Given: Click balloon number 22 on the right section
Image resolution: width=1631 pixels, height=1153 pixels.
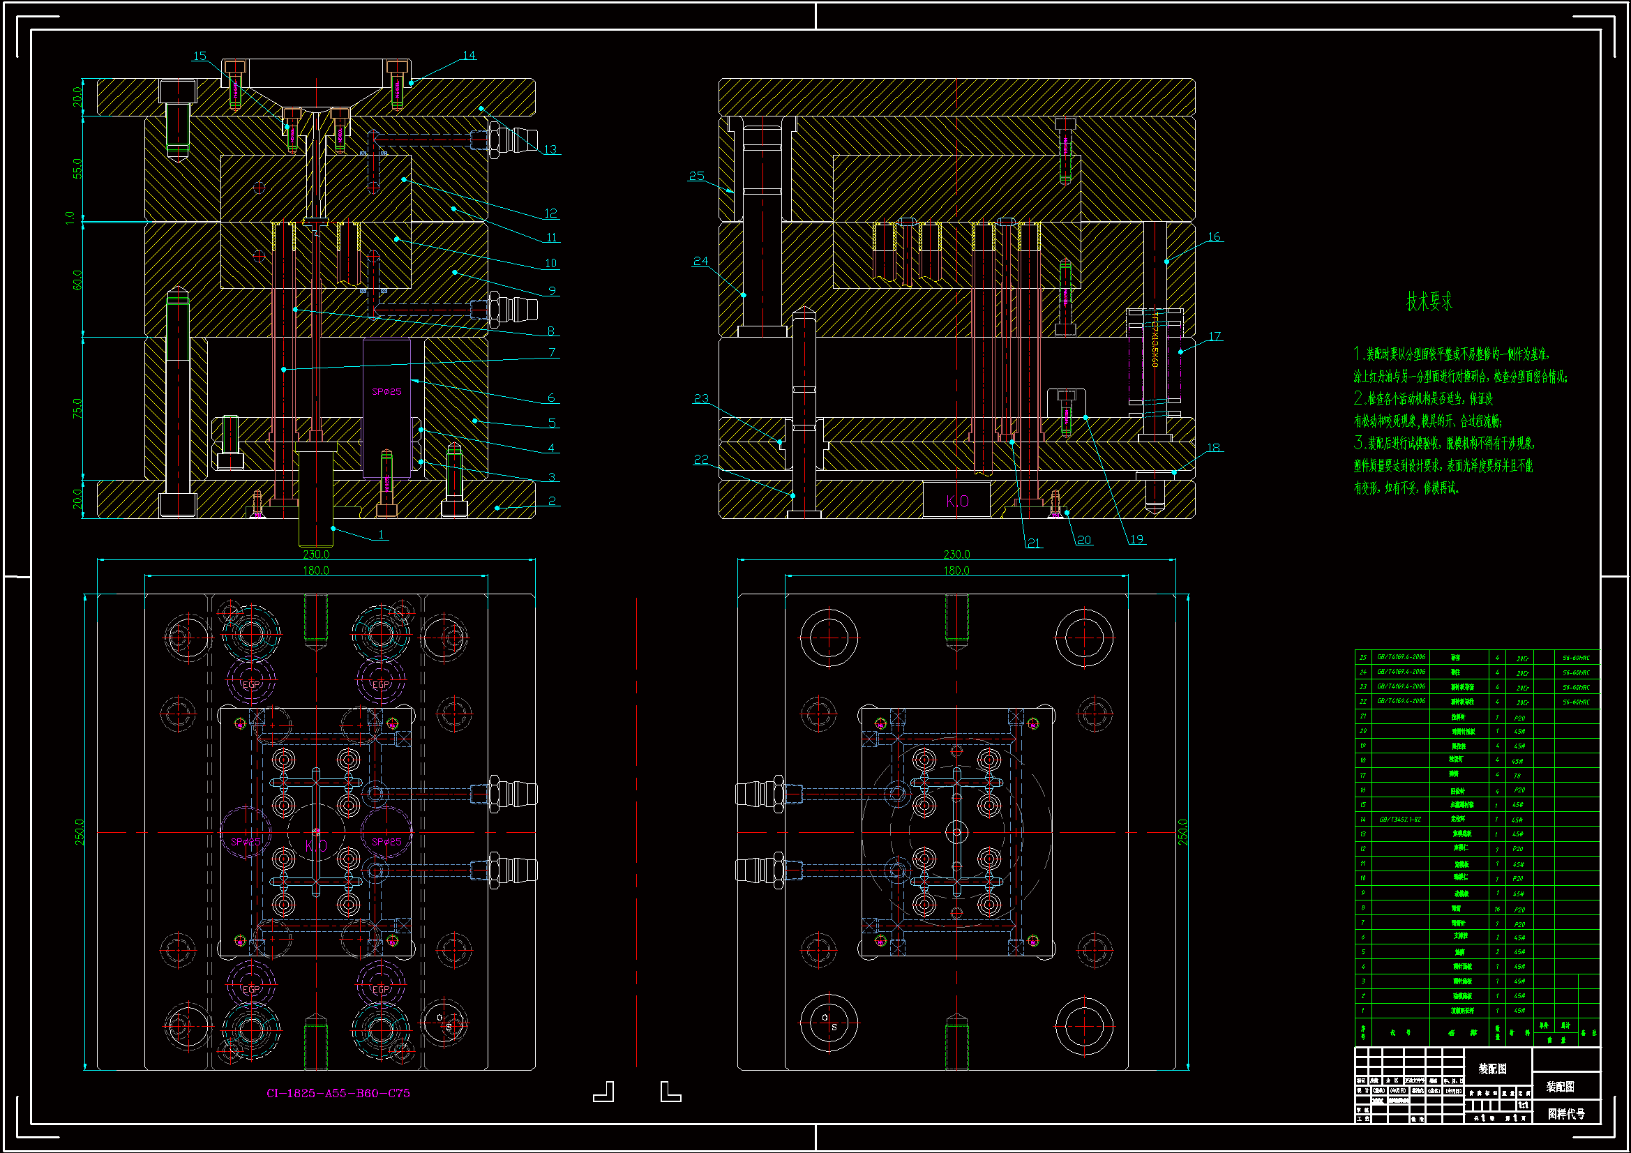Looking at the screenshot, I should [700, 460].
